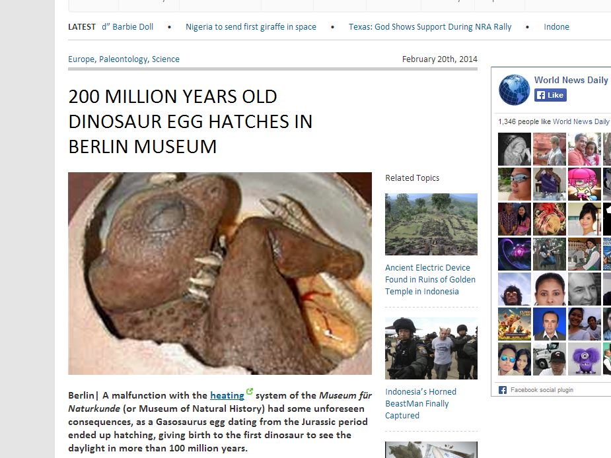Open the Texas NRA Rally headline
The image size is (611, 458).
point(430,27)
